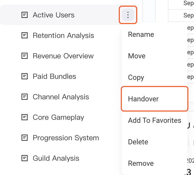
Task: Click the Core Gameplay report icon
Action: [x=25, y=117]
